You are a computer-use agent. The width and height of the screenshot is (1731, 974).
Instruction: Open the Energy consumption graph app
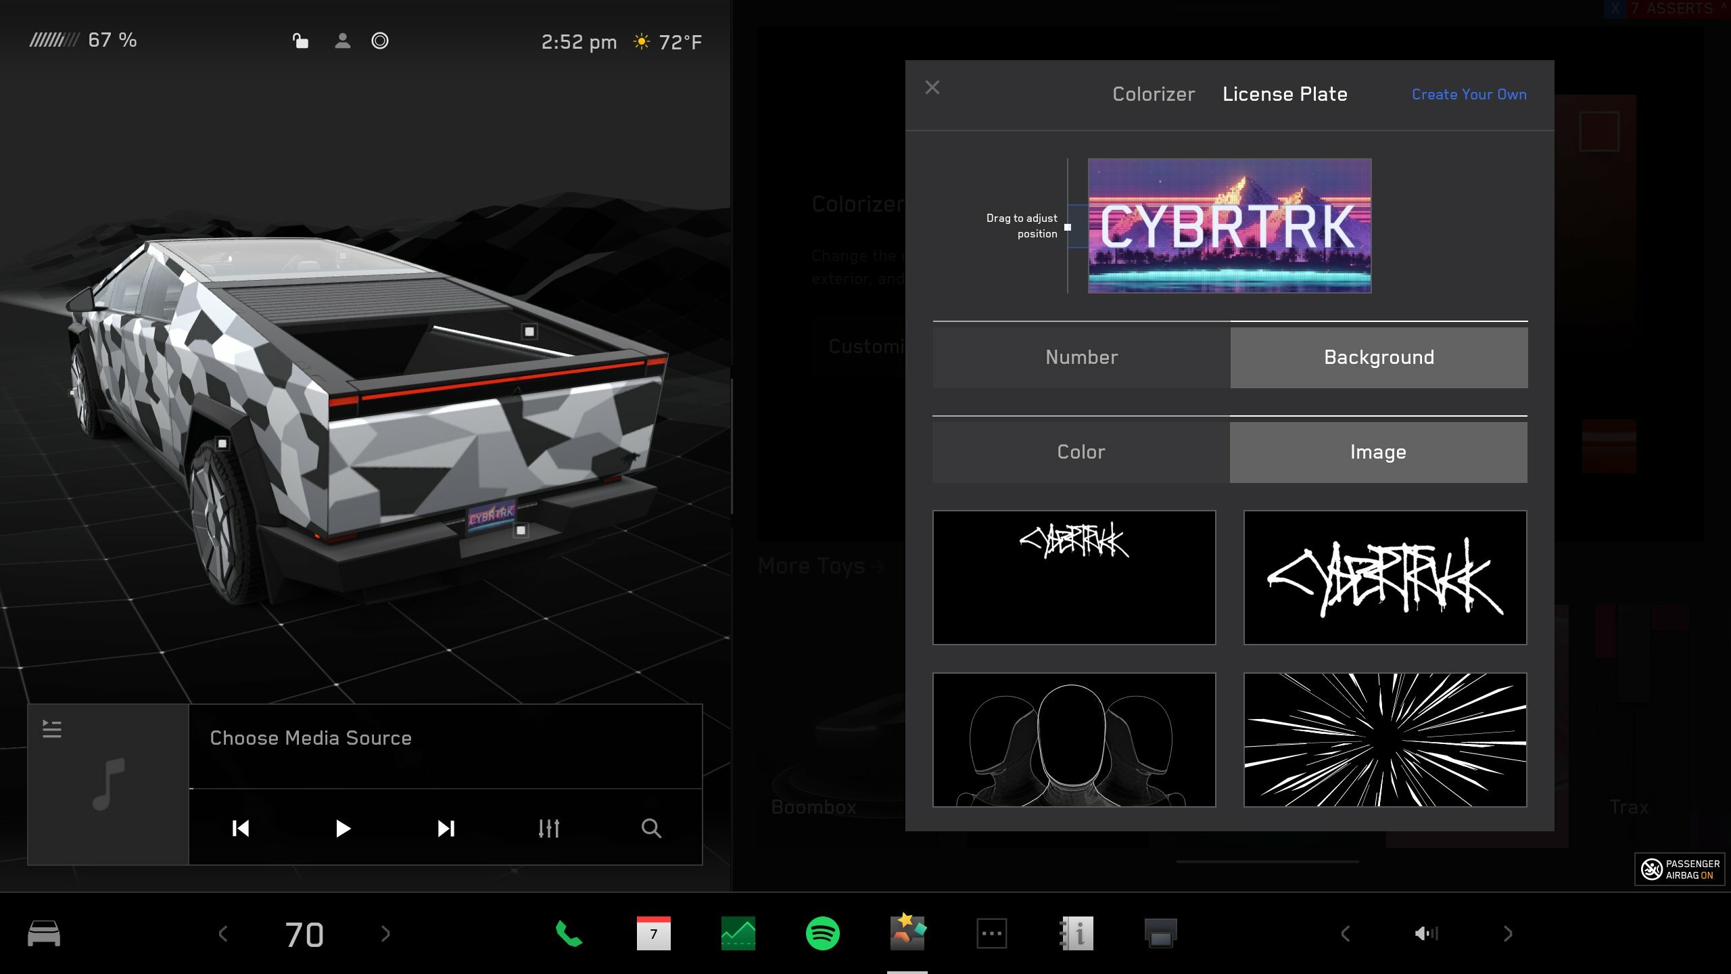pyautogui.click(x=737, y=933)
